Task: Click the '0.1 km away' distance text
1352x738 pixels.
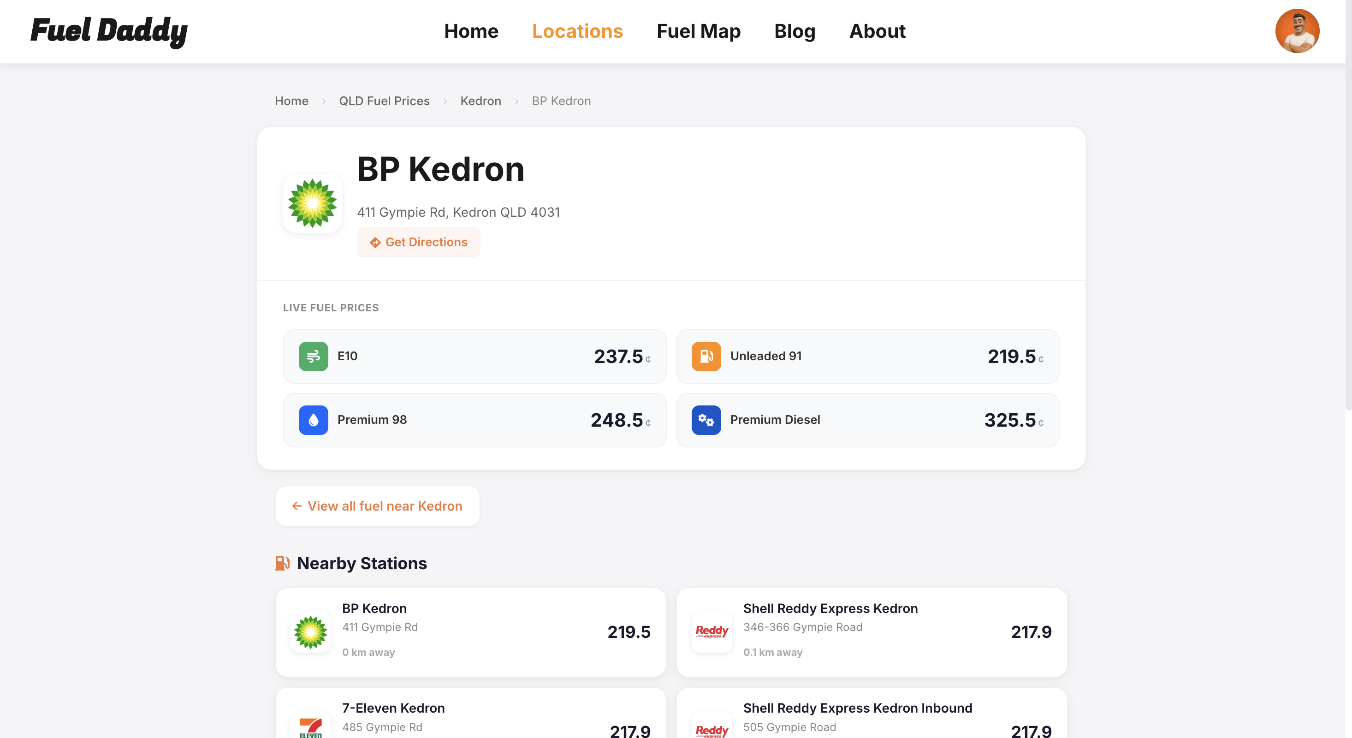Action: (x=772, y=652)
